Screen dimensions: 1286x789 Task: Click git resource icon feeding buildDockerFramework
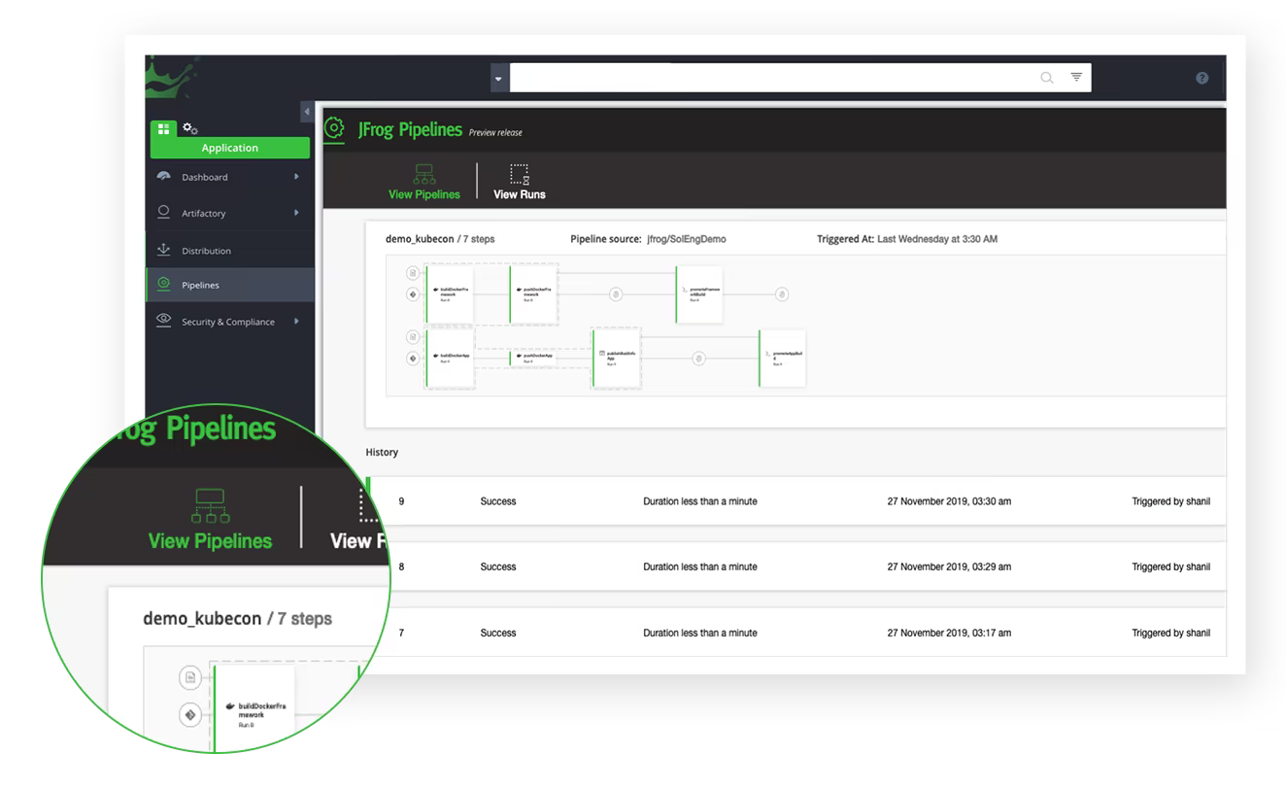coord(412,294)
